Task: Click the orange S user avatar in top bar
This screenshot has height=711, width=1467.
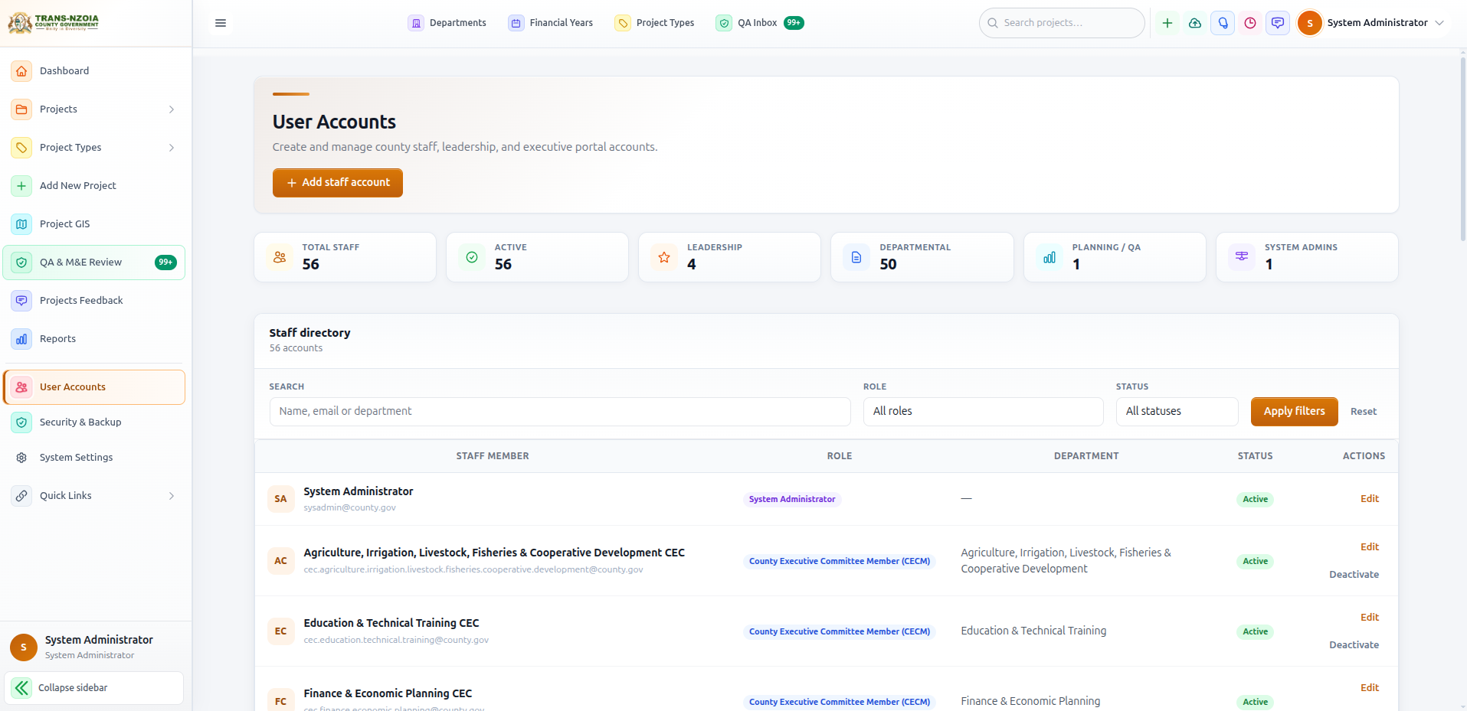Action: [x=1310, y=23]
